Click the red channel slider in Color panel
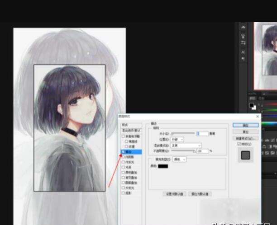The image size is (277, 225). (269, 104)
